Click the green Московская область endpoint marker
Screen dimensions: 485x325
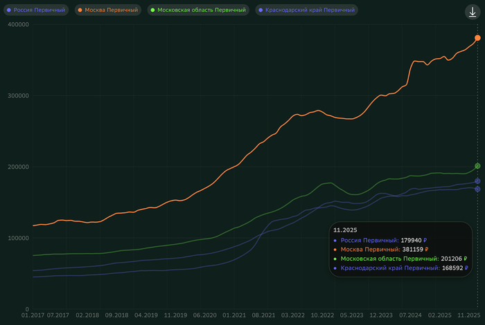click(x=477, y=166)
